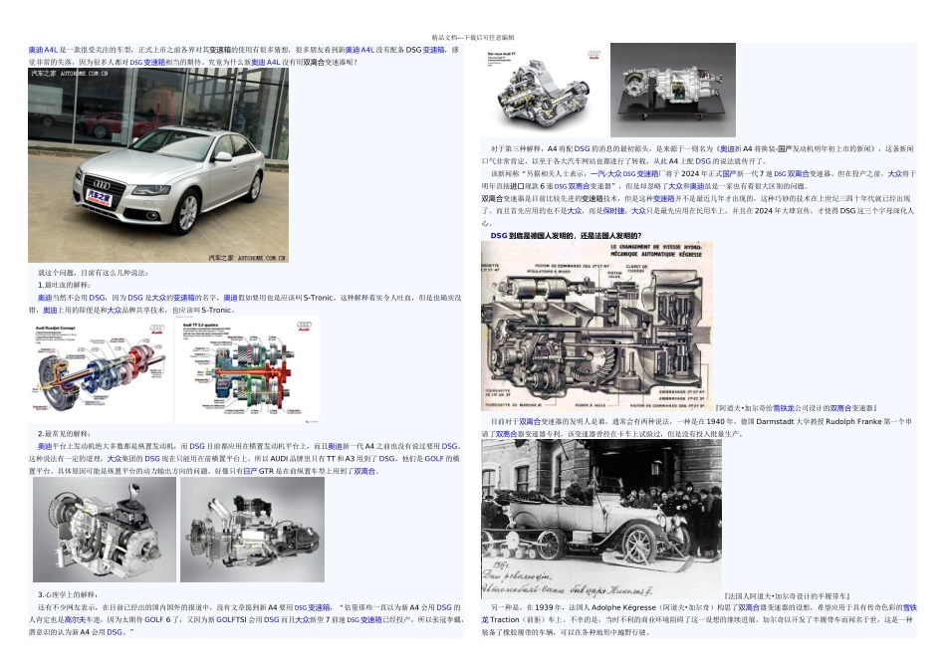Select the vintage Kégresse gearbox drawing

click(596, 327)
